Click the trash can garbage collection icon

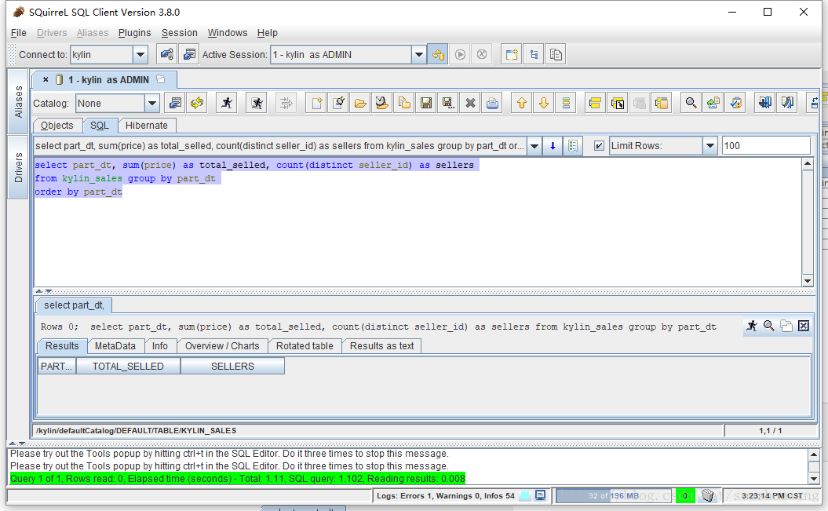[x=708, y=495]
